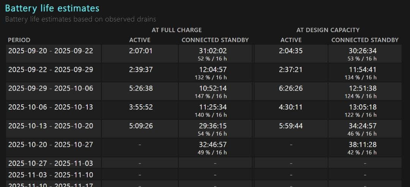Viewport: 410px width, 187px height.
Task: Click the active time value 6:26:26
Action: coord(291,88)
